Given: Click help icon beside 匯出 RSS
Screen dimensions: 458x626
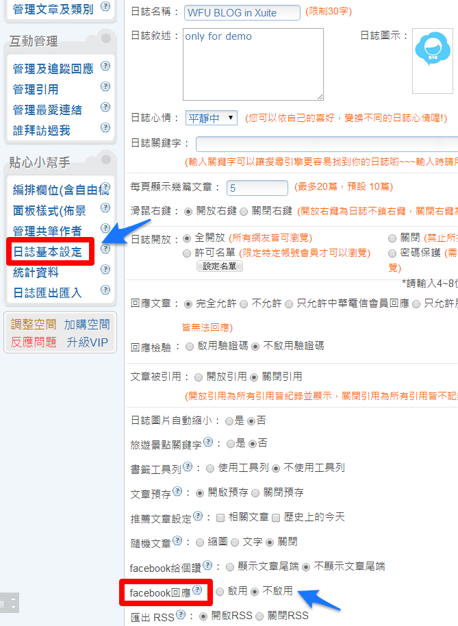Looking at the screenshot, I should click(x=181, y=614).
